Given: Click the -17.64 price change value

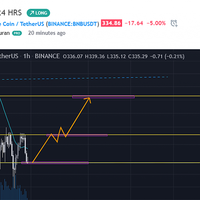Looking at the screenshot, I should pos(134,23).
